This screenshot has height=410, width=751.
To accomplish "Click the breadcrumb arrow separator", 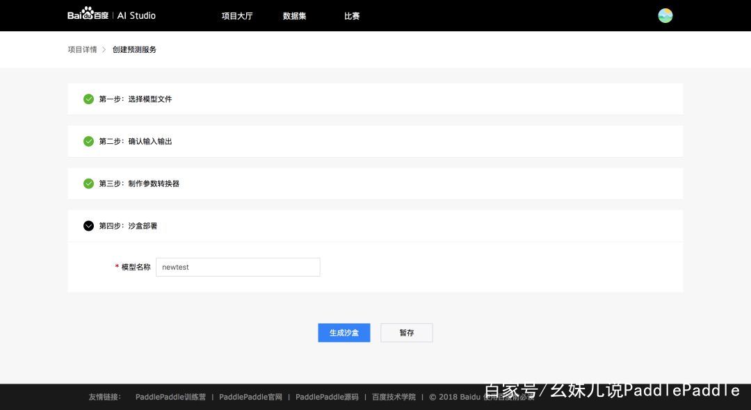I will (104, 50).
